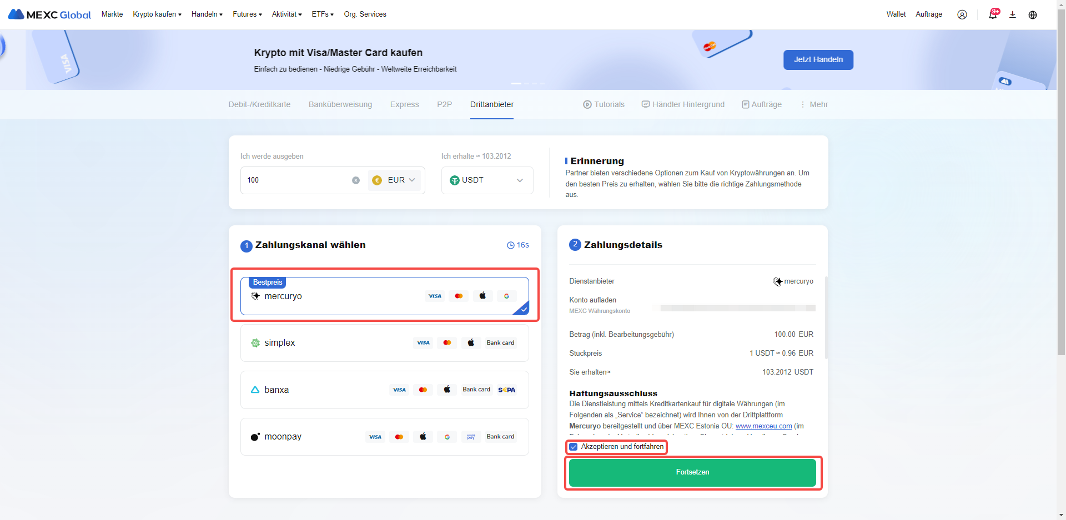The width and height of the screenshot is (1066, 520).
Task: Open the Banküberweisung tab
Action: click(340, 104)
